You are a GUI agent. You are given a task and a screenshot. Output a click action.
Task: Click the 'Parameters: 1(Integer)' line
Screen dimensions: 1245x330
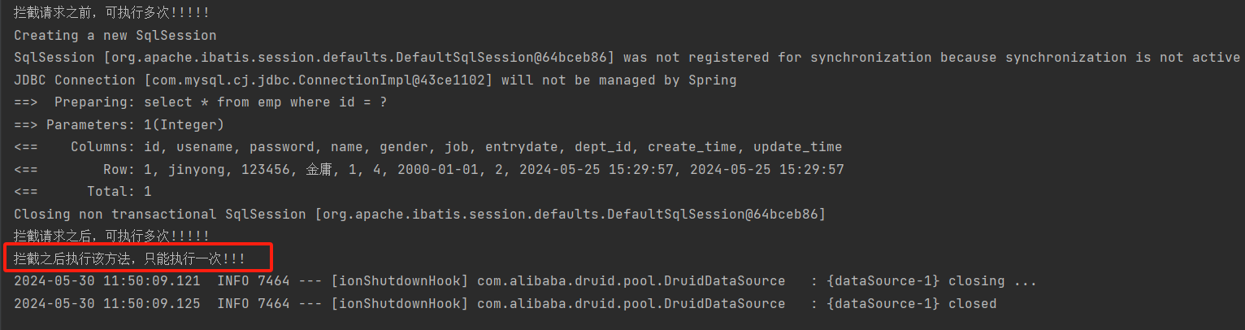pos(135,125)
